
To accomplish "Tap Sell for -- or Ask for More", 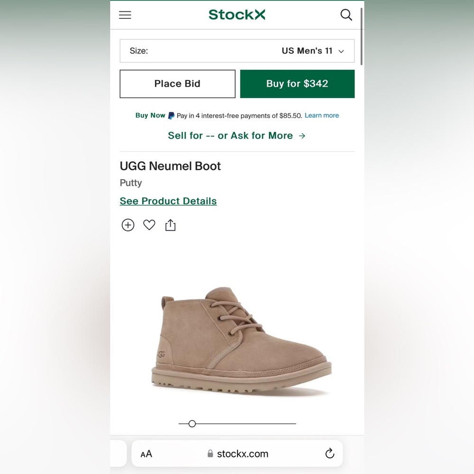I will (x=230, y=136).
